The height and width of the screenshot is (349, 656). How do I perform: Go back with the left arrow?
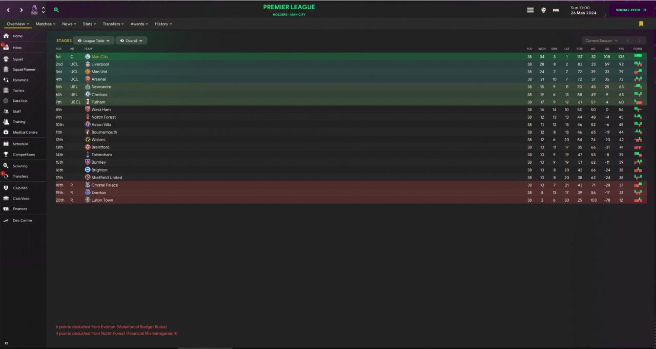8,10
